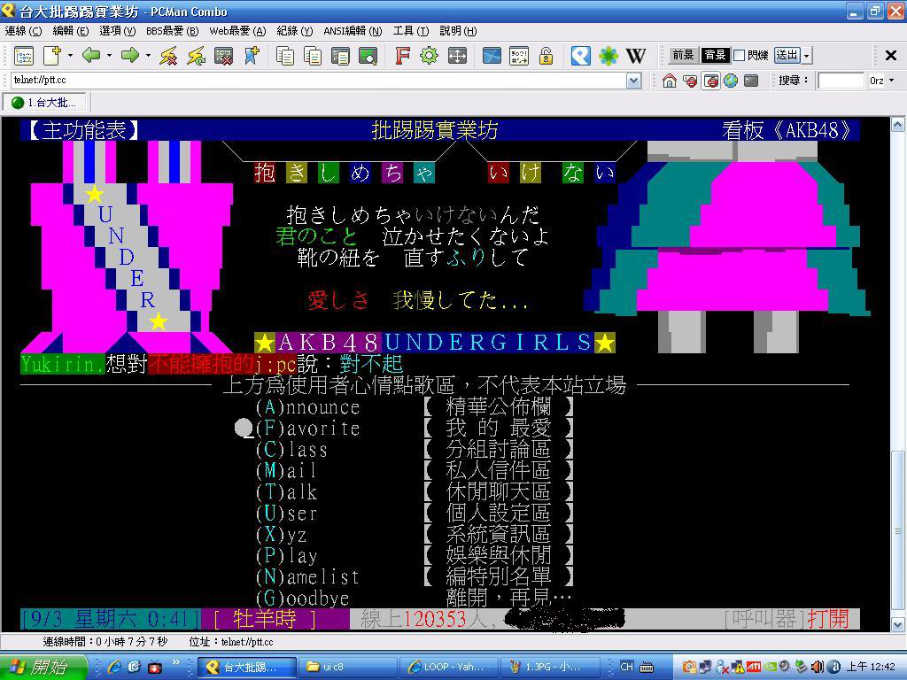907x680 pixels.
Task: Click the reconnect lightning icon
Action: (196, 56)
